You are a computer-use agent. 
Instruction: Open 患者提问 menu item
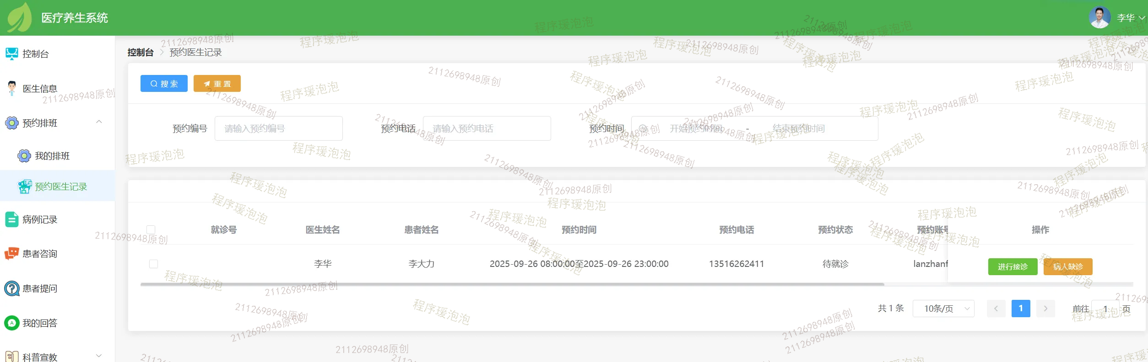[57, 288]
